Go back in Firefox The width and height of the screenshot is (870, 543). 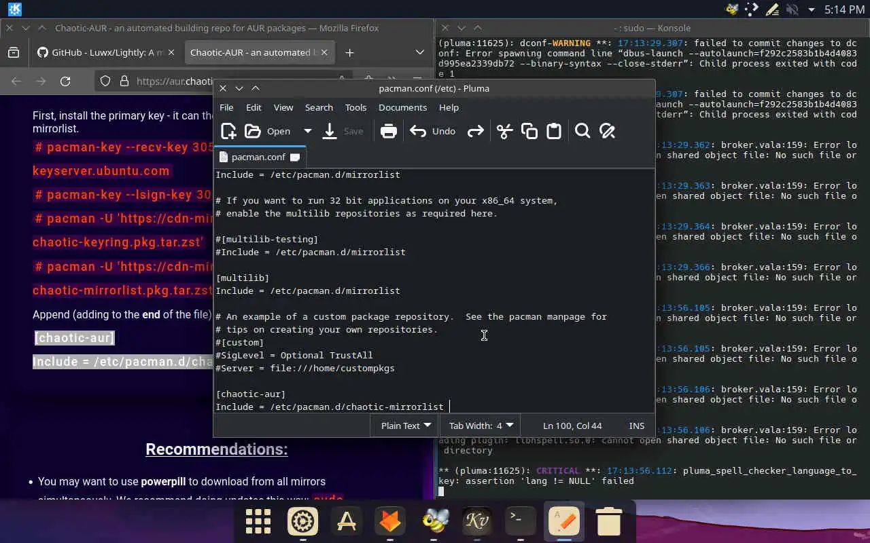point(16,81)
